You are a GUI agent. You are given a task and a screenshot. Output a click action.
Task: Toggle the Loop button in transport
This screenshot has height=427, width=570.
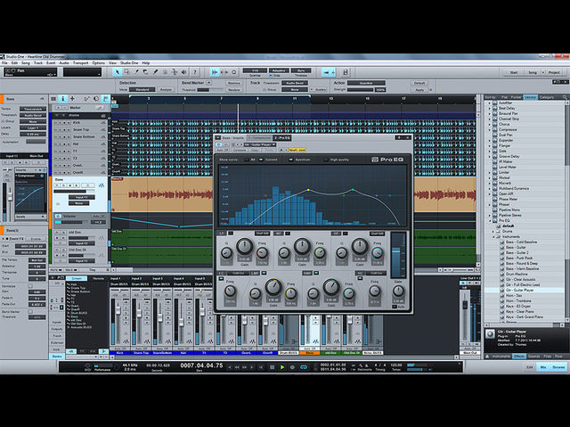pyautogui.click(x=304, y=367)
